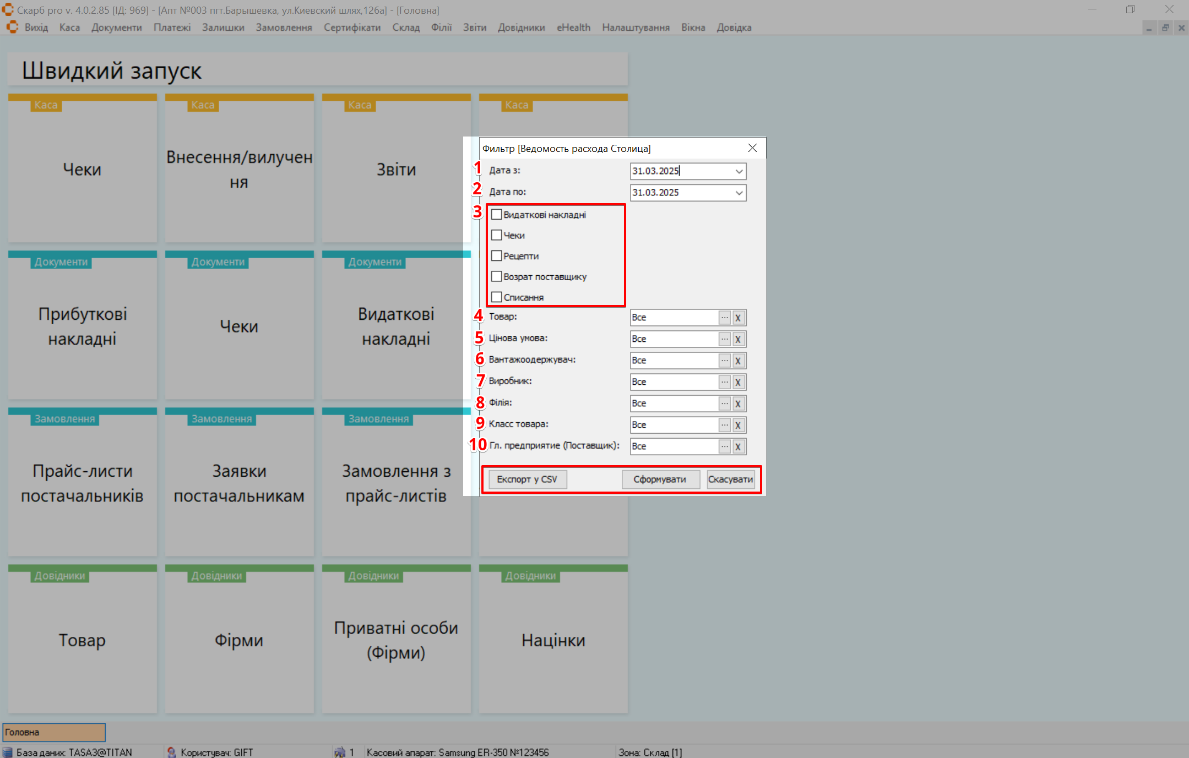1189x758 pixels.
Task: Clear Виробник field with X
Action: [x=738, y=382]
